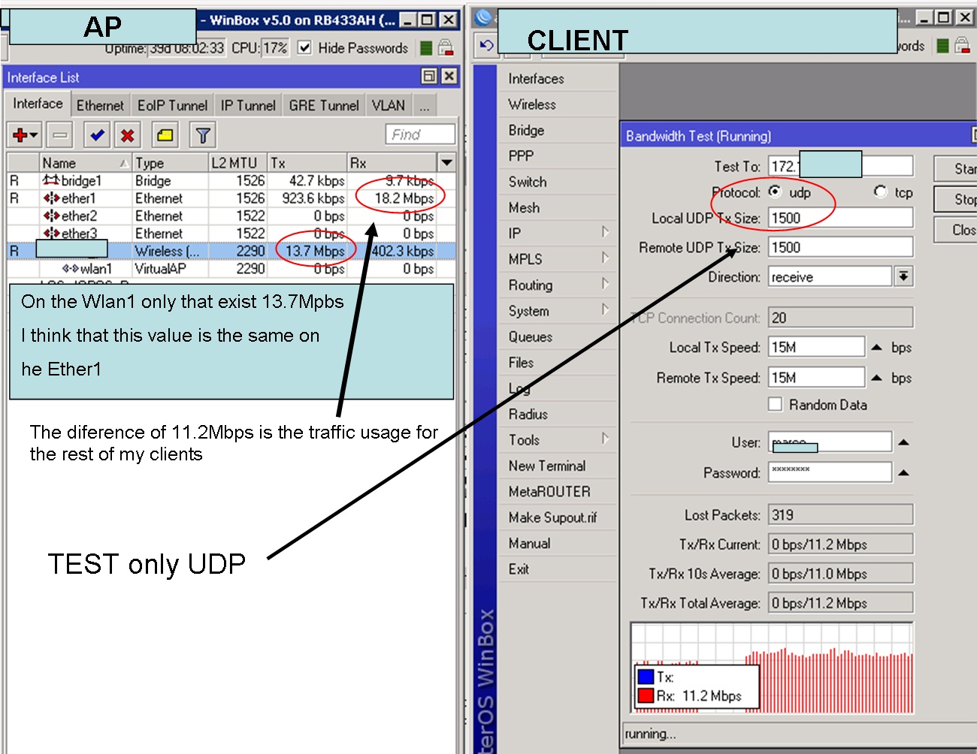
Task: Collapse the Password field arrow
Action: 903,473
